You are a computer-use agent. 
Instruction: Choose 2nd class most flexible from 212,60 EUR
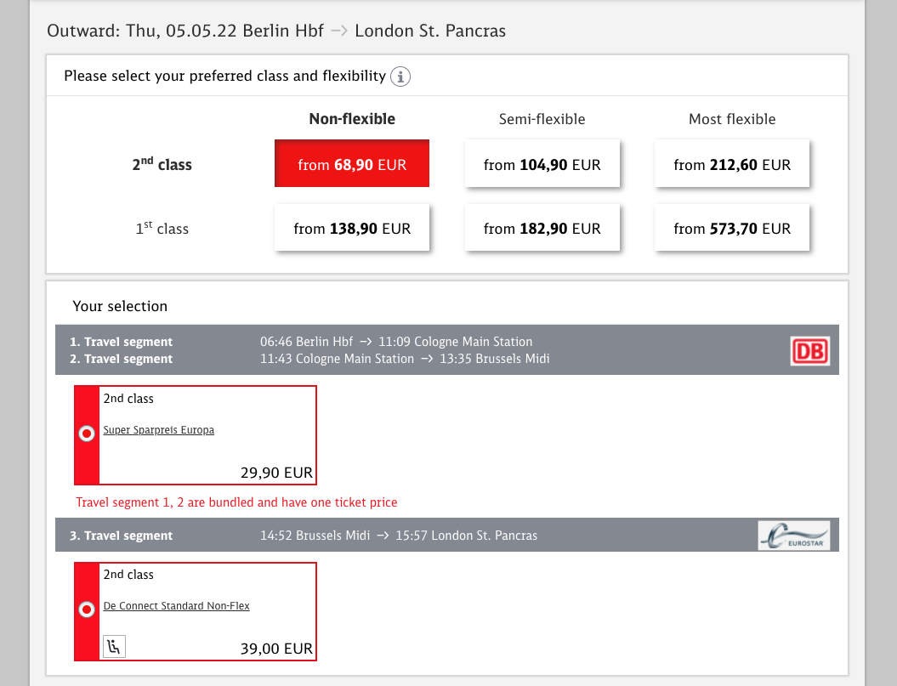click(732, 164)
